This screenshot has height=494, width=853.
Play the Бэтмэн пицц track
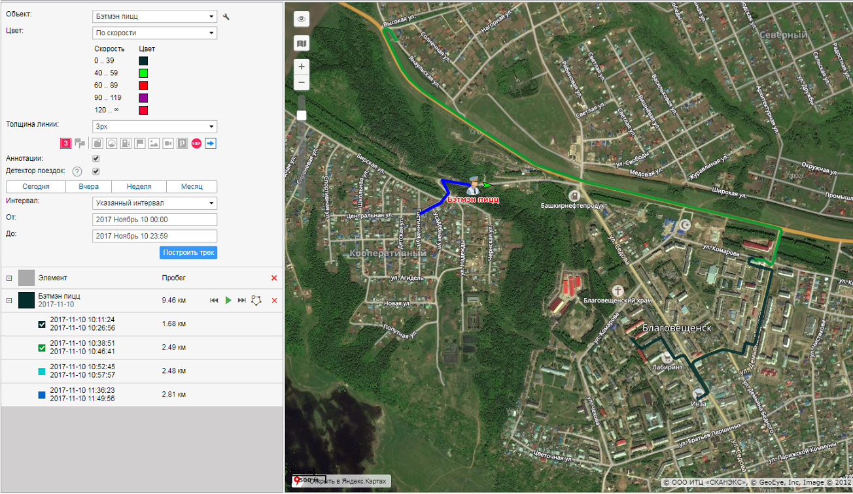(x=228, y=300)
